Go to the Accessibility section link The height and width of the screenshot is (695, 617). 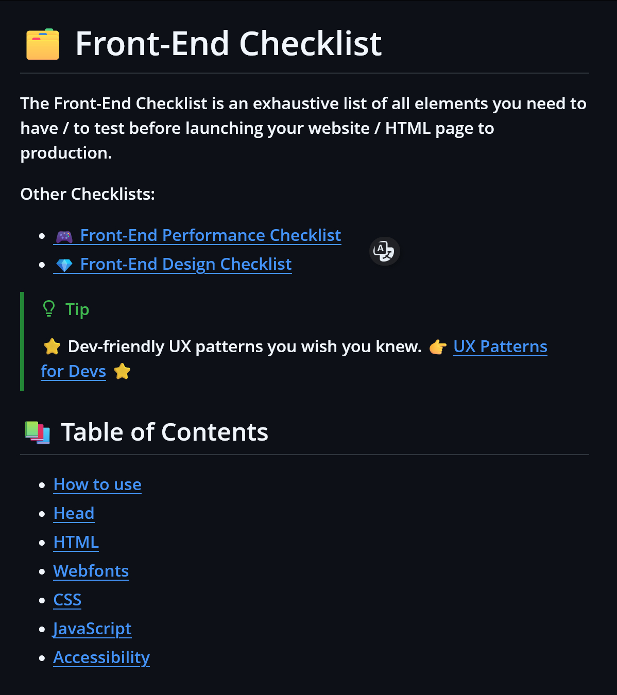101,657
